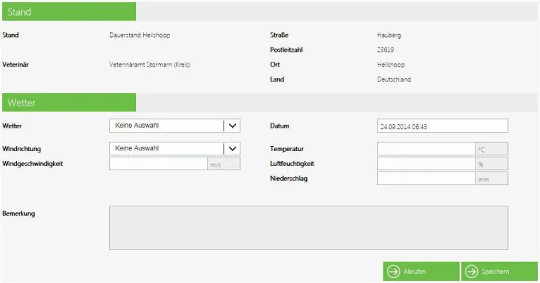
Task: Focus the Datum input field
Action: click(442, 126)
